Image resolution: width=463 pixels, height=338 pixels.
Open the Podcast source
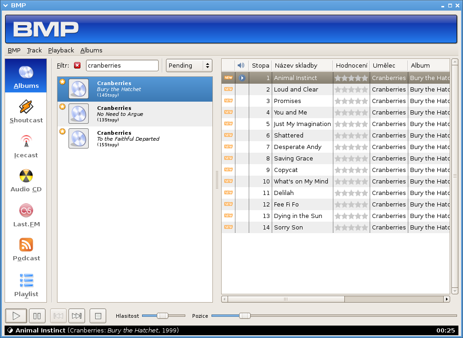[x=26, y=249]
